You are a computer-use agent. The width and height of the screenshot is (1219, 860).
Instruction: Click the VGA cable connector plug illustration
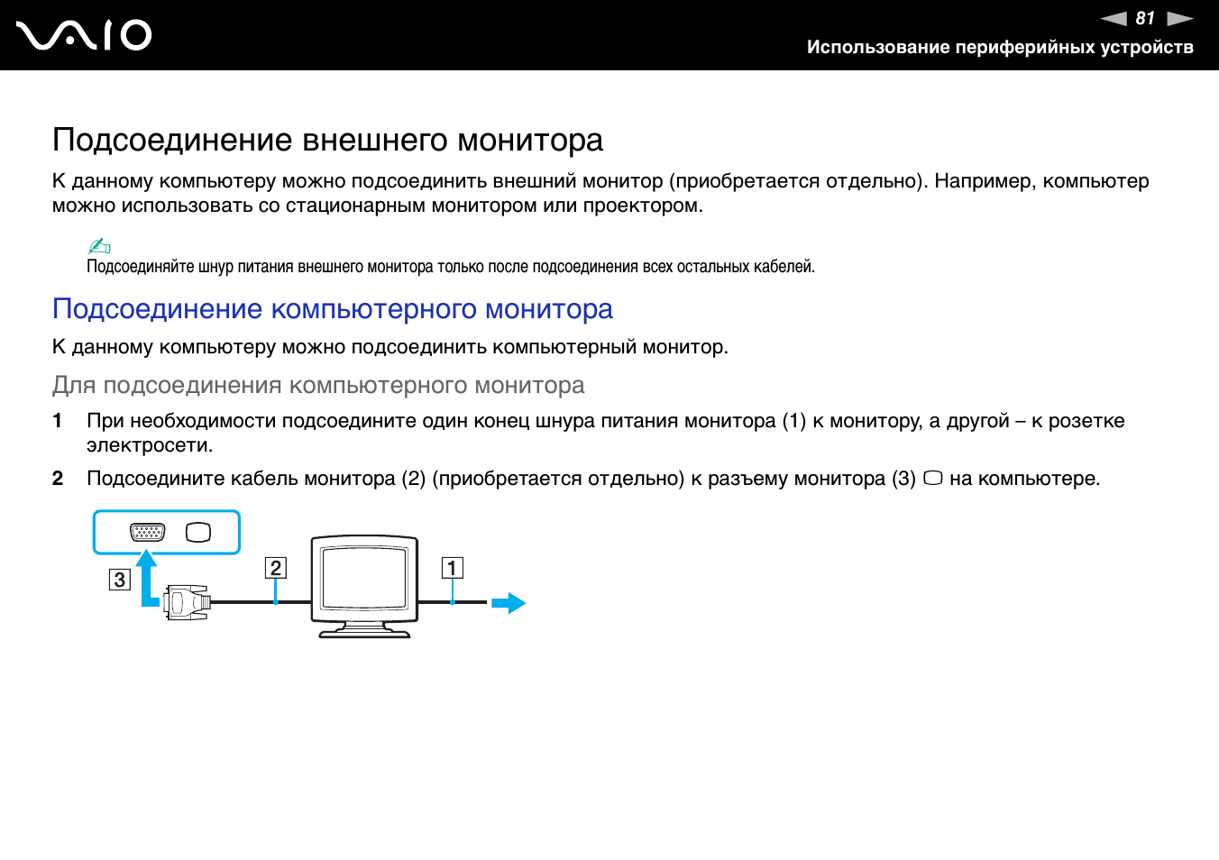188,601
